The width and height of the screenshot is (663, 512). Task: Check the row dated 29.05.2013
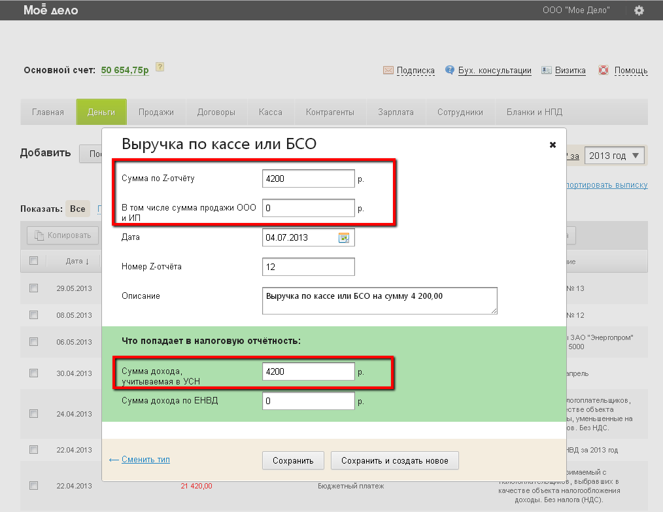tap(33, 288)
